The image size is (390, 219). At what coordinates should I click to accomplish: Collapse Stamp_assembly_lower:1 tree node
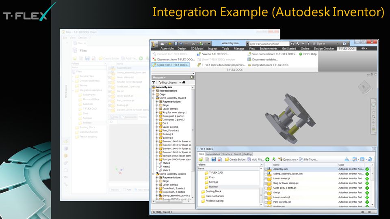(x=154, y=98)
